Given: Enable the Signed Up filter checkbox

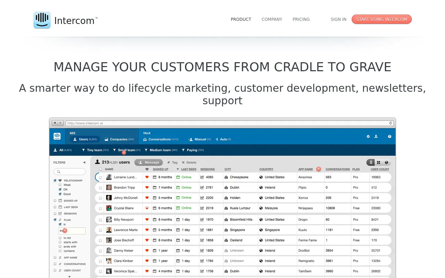Looking at the screenshot, I should coord(55,201).
